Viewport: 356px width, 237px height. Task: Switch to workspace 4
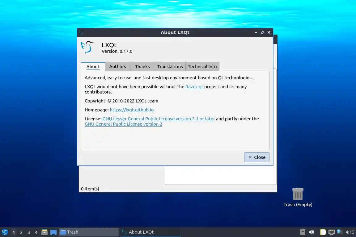point(36,232)
